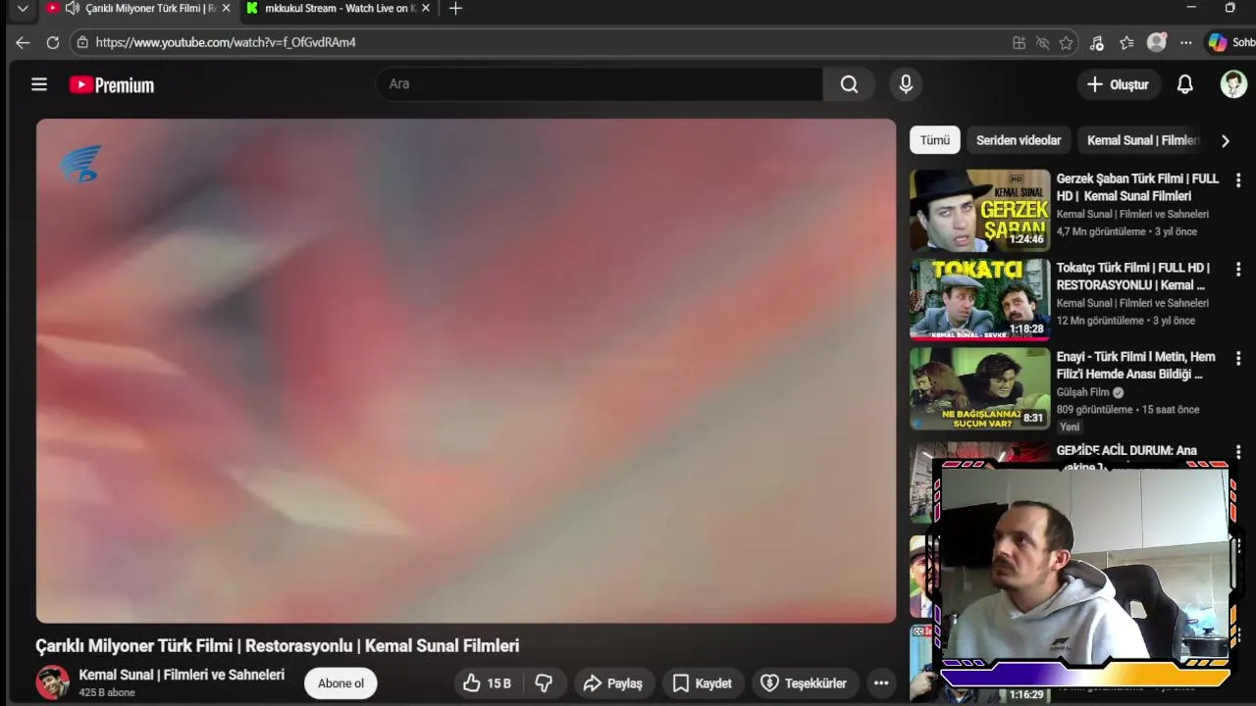Image resolution: width=1256 pixels, height=706 pixels.
Task: Click the Abone ol subscribe button
Action: pos(340,683)
